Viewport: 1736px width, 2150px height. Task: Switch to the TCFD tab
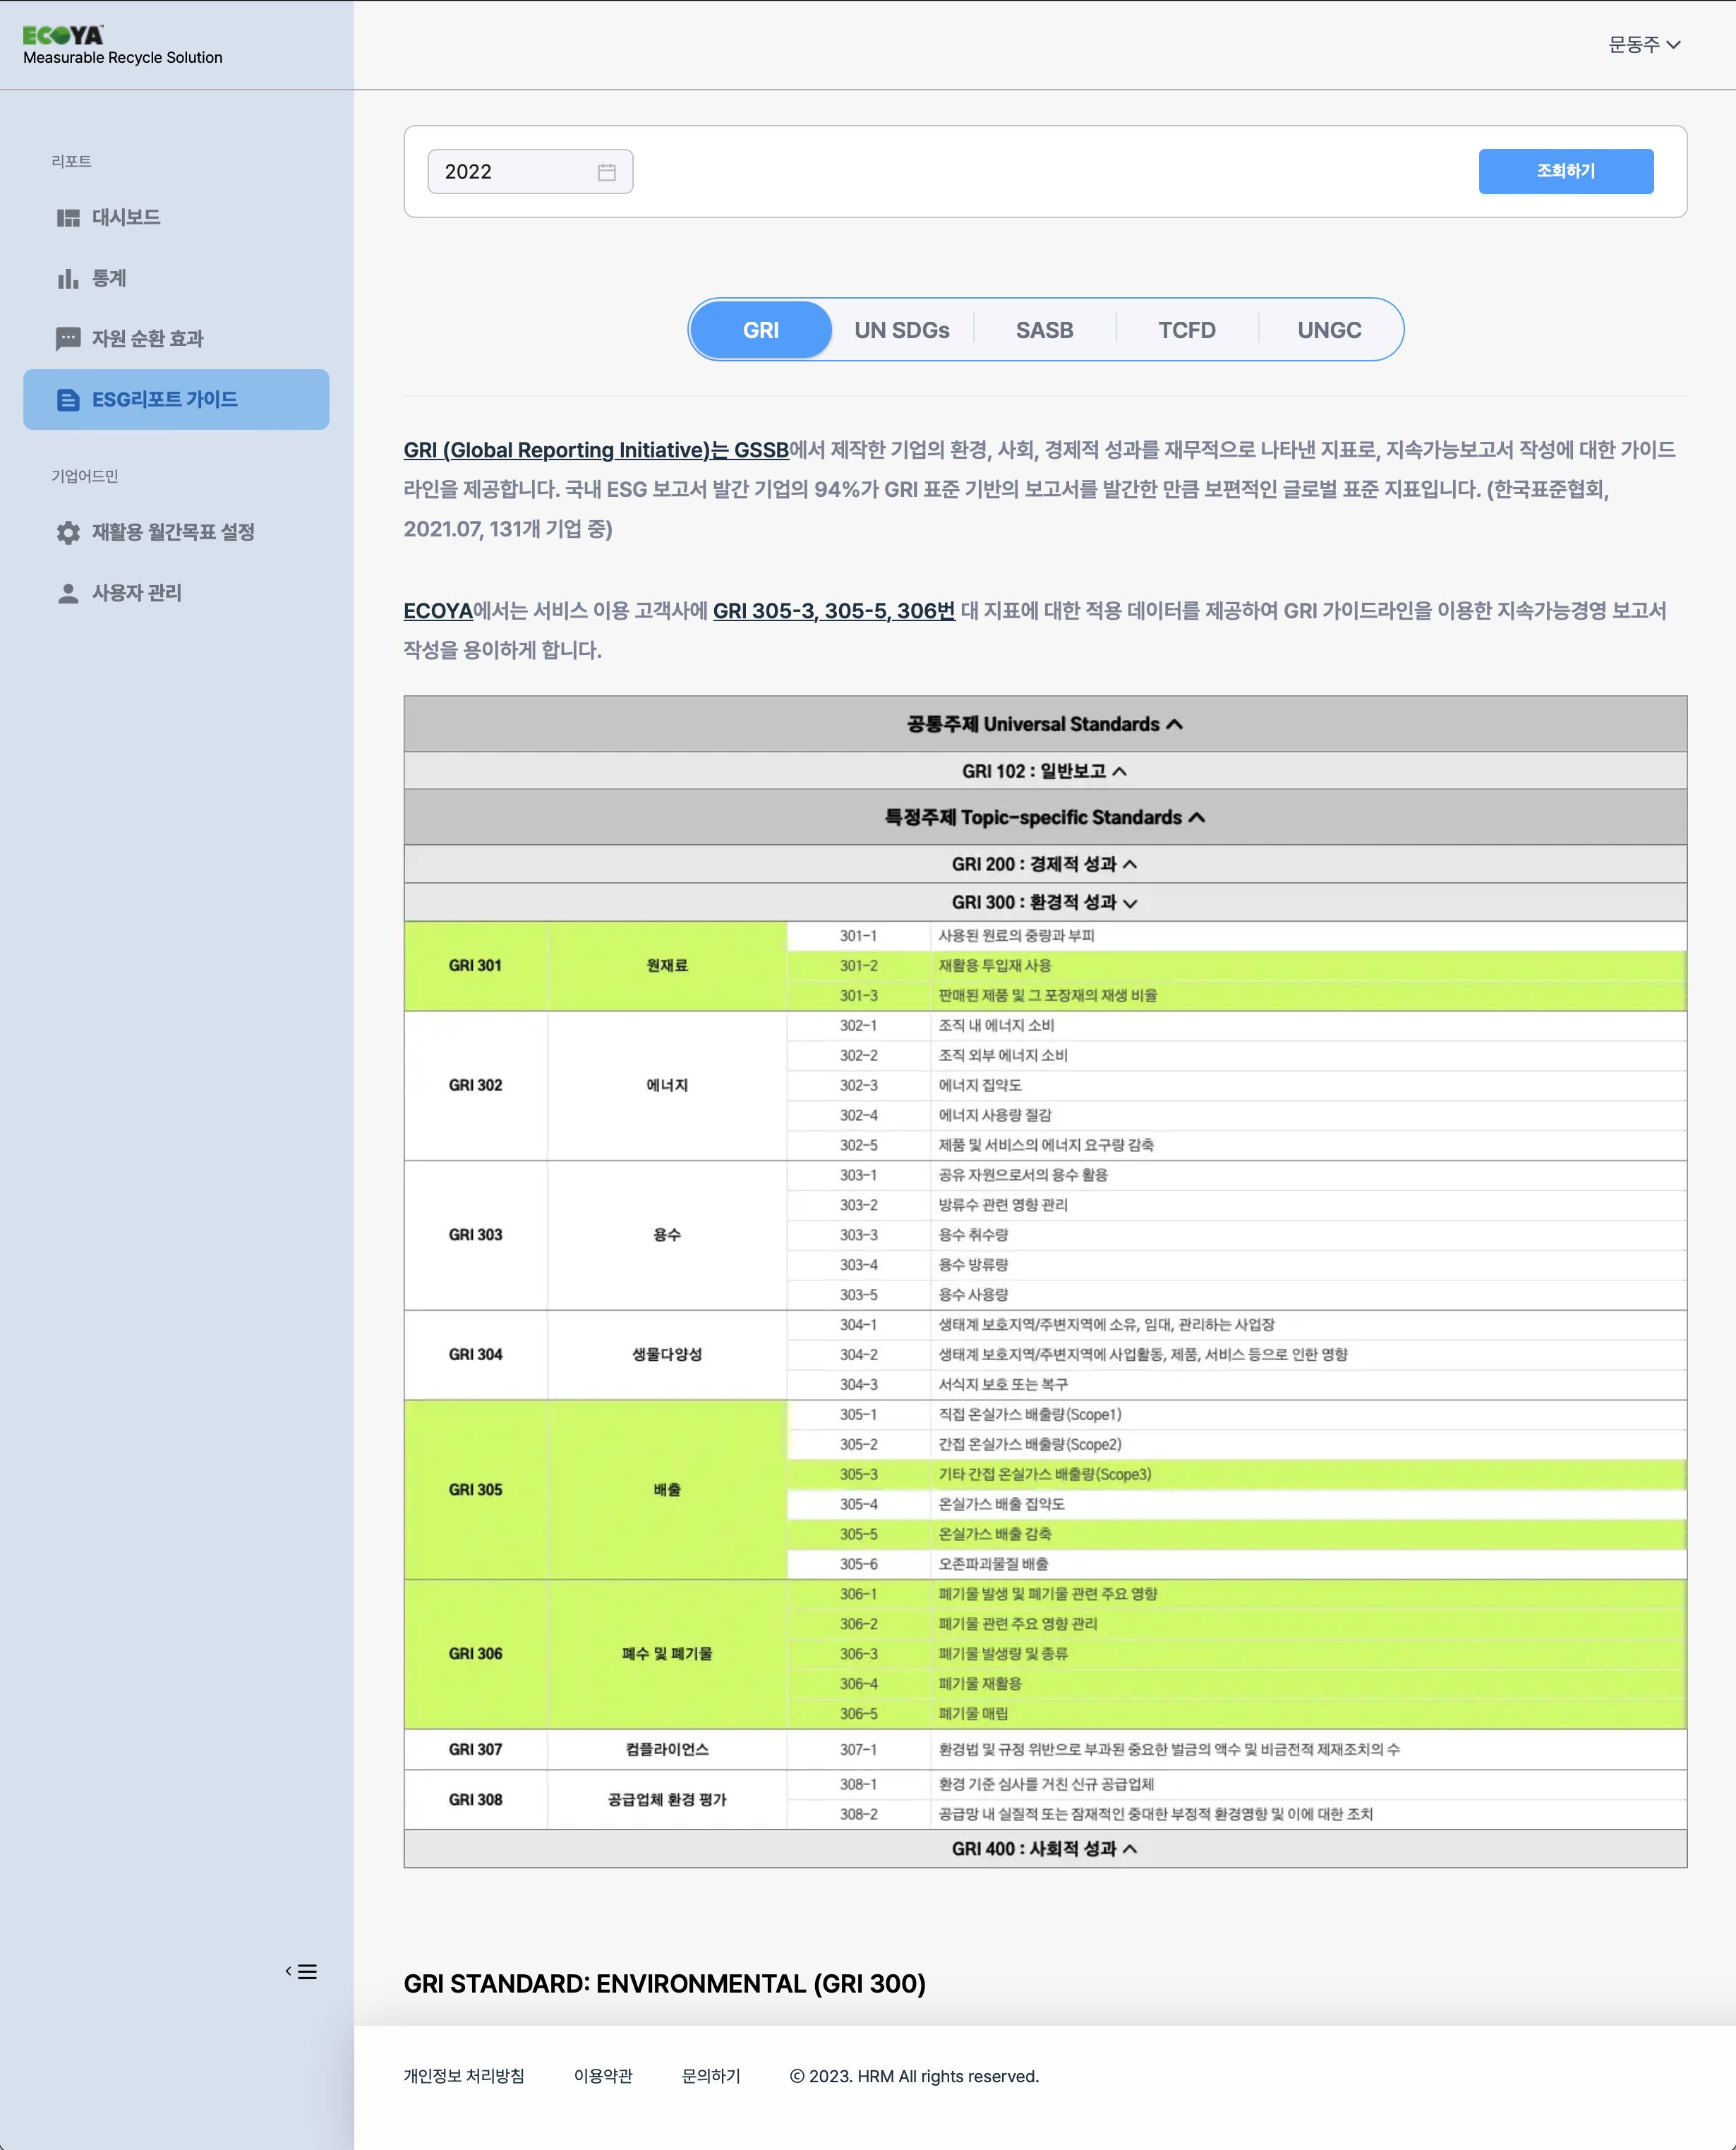(1186, 330)
